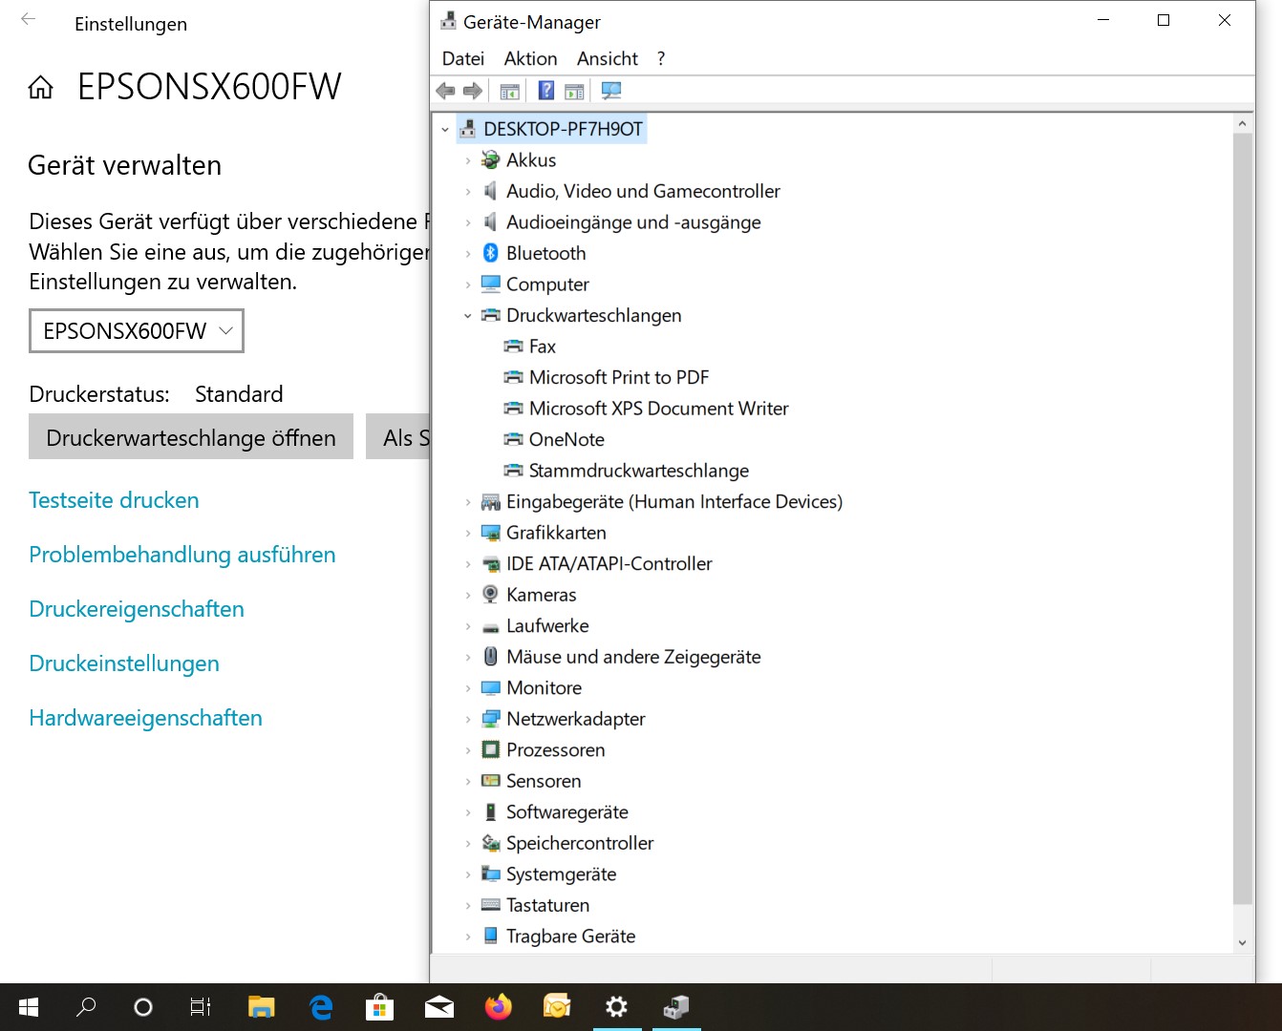The height and width of the screenshot is (1031, 1282).
Task: Select the Kameras webcam icon
Action: point(491,595)
